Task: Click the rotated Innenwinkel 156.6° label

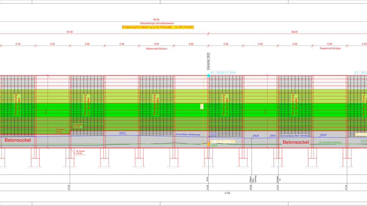Action: pos(208,61)
